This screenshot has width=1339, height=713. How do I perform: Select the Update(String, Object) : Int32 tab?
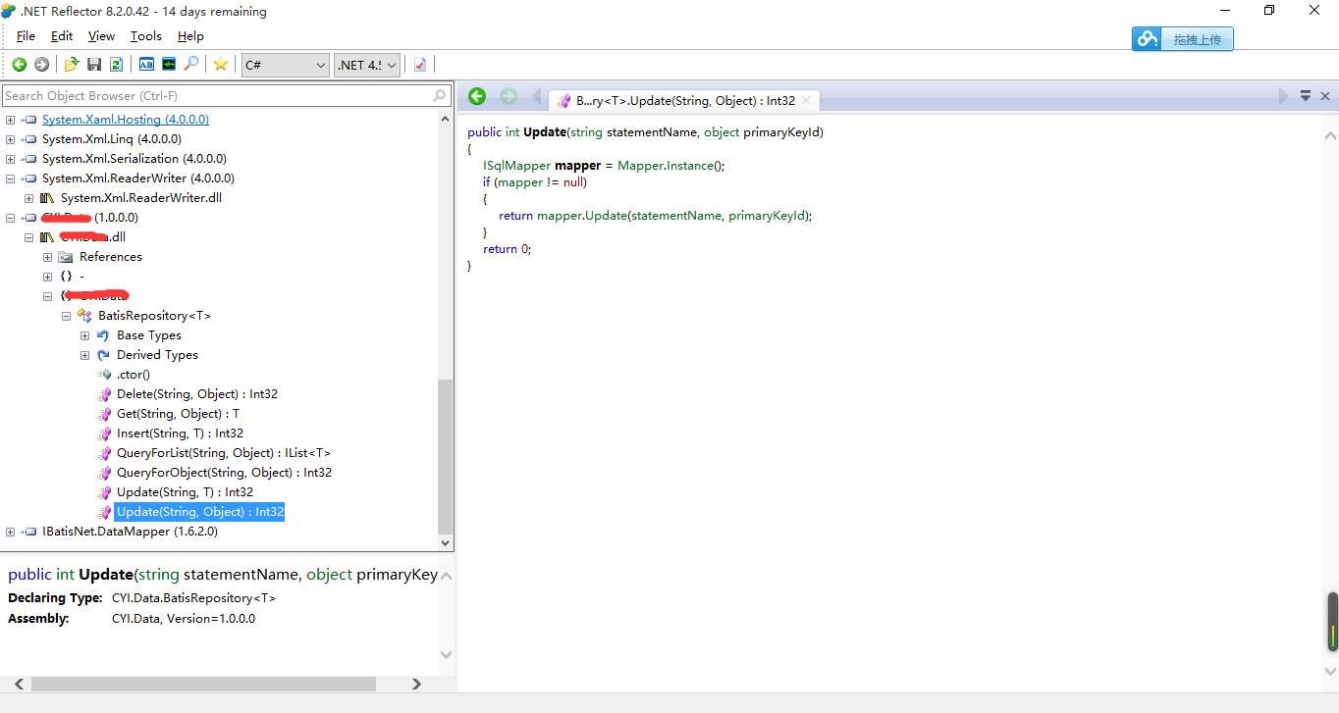tap(684, 100)
